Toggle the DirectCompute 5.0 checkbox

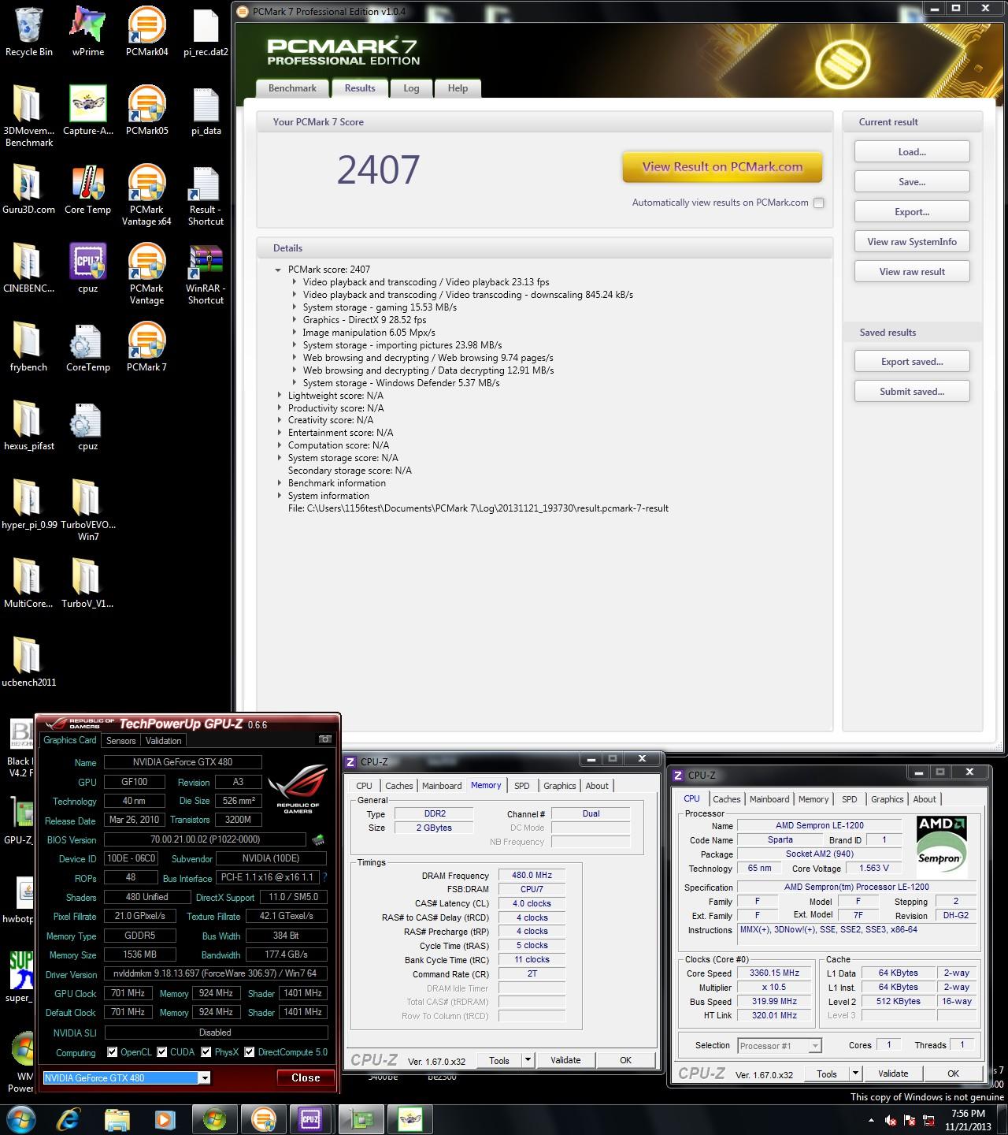click(250, 1052)
